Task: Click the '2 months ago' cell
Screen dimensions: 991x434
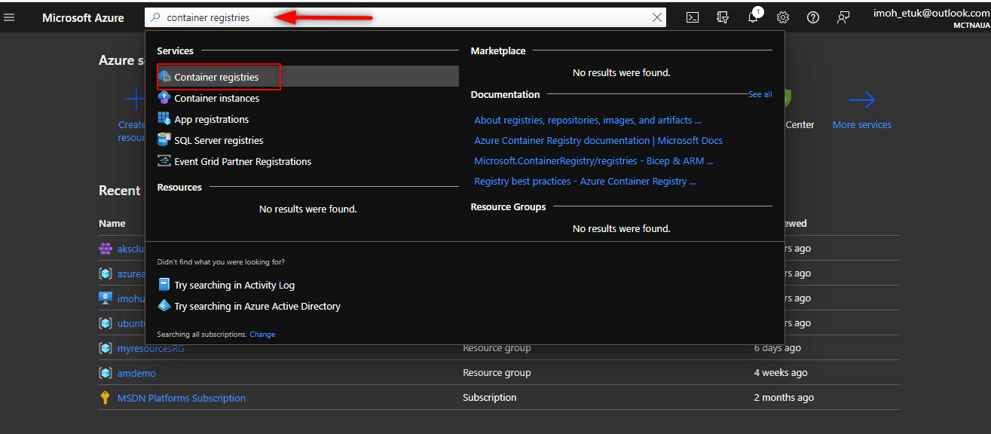Action: 784,397
